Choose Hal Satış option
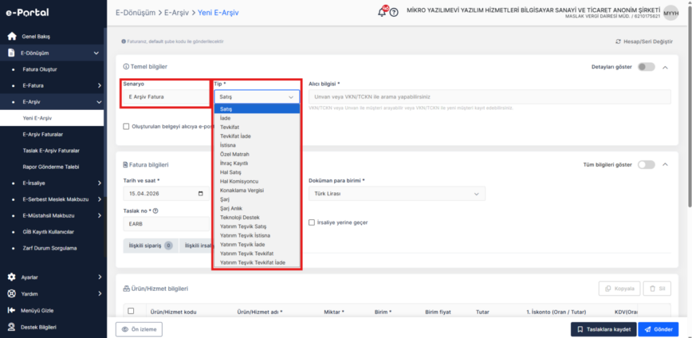 click(x=257, y=172)
